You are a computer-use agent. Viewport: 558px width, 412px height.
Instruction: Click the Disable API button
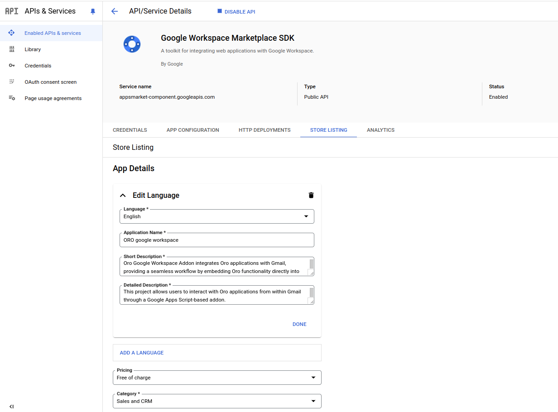(x=236, y=12)
